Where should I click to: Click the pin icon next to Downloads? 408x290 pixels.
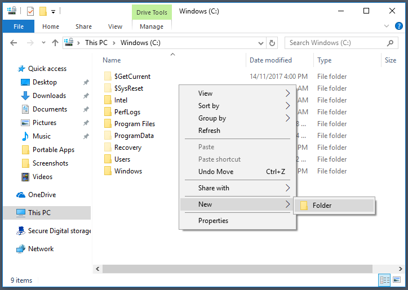(x=86, y=96)
